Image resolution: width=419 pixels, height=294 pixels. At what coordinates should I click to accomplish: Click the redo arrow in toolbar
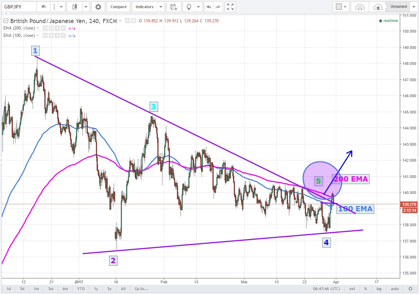(218, 7)
